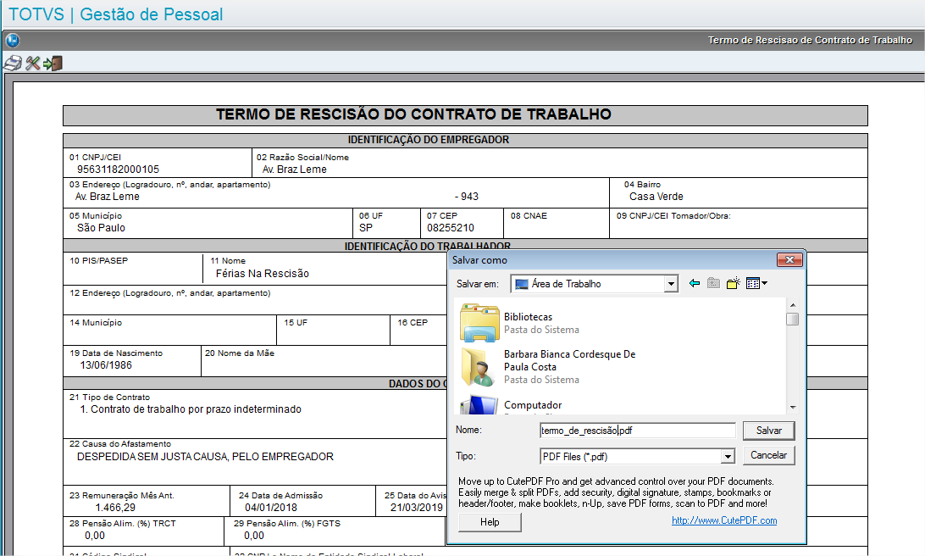This screenshot has height=556, width=925.
Task: Go back with the arrow icon in Salvar como
Action: [x=695, y=284]
